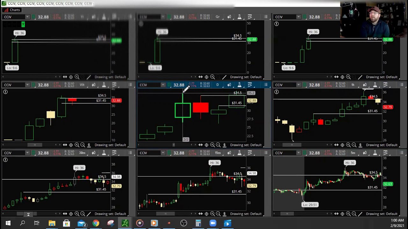Viewport: 408px width, 229px height.
Task: Open the hamburger menu on the Wk chart
Action: [x=130, y=85]
